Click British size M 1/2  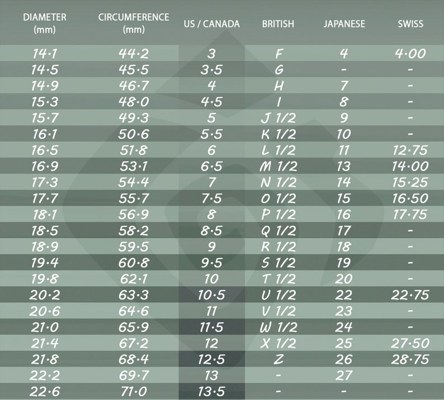pyautogui.click(x=278, y=166)
